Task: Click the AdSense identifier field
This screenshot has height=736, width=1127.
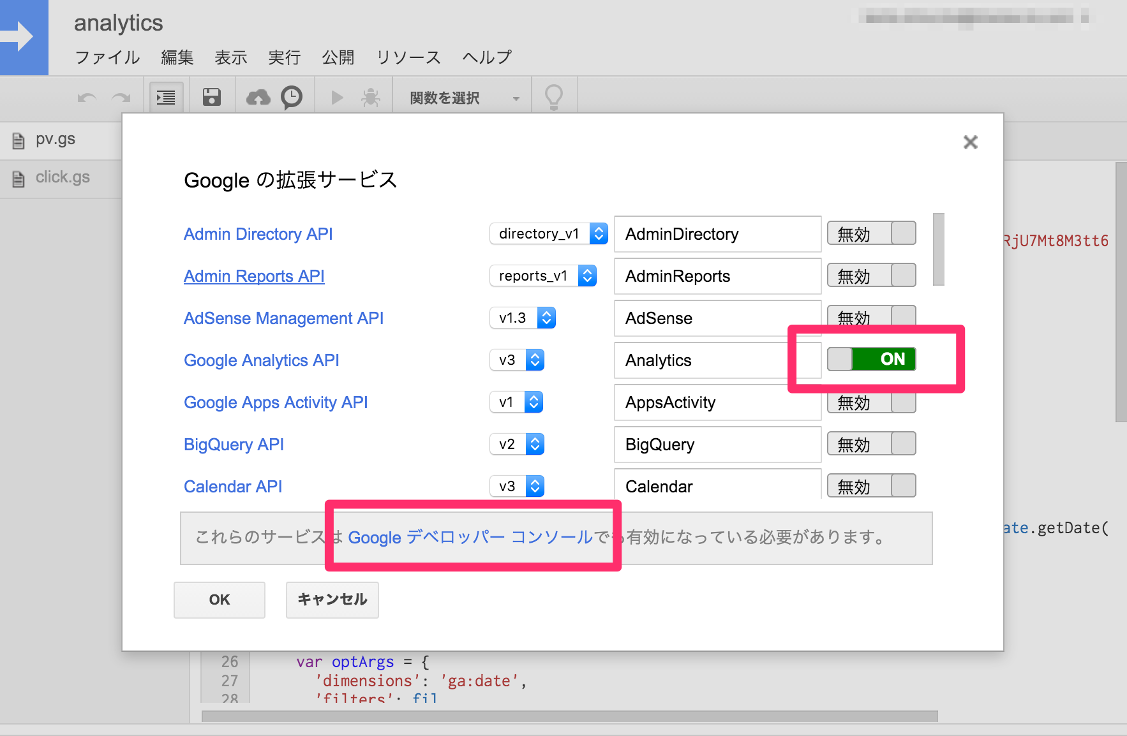Action: (717, 318)
